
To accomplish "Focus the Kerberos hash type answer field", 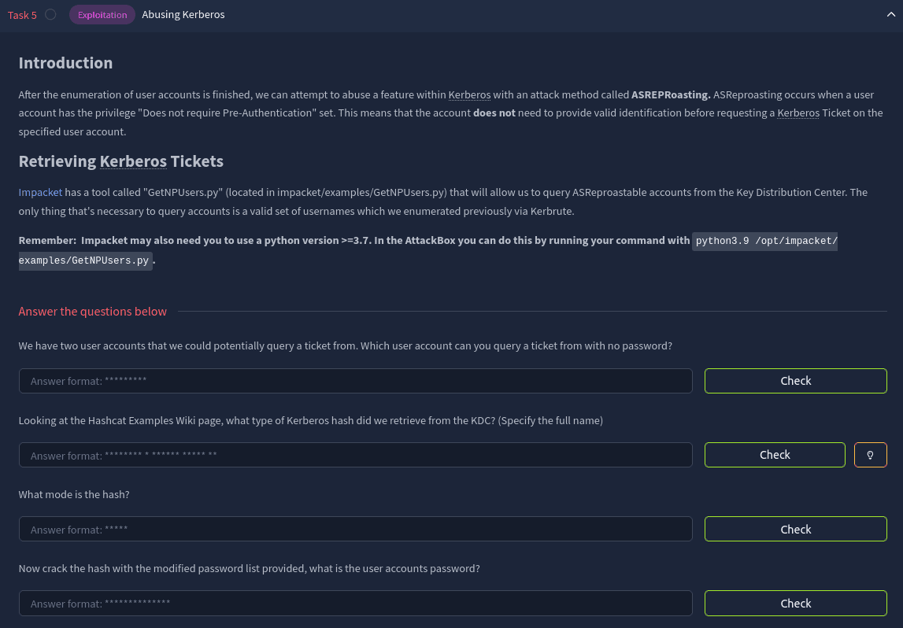I will pos(355,455).
